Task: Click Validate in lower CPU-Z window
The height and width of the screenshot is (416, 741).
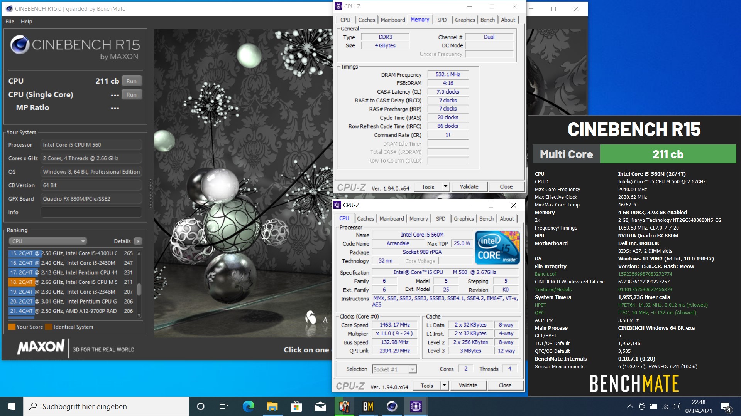Action: tap(468, 386)
